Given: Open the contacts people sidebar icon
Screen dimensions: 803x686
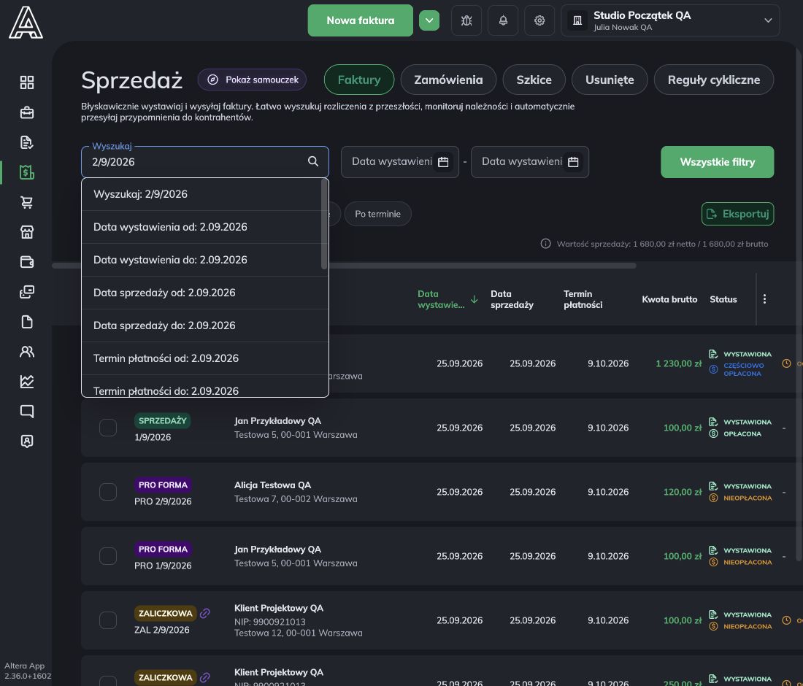Looking at the screenshot, I should click(x=26, y=352).
